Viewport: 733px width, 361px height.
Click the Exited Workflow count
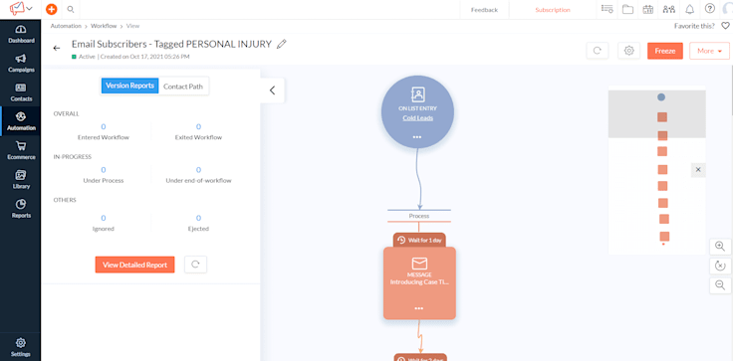click(198, 126)
